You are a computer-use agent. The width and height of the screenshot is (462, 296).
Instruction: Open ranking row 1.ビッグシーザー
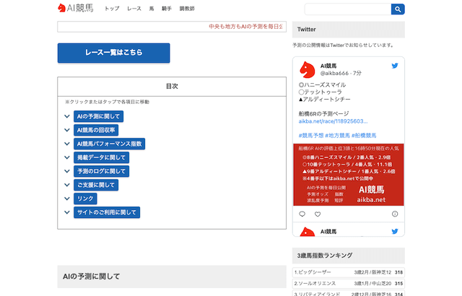pyautogui.click(x=349, y=272)
